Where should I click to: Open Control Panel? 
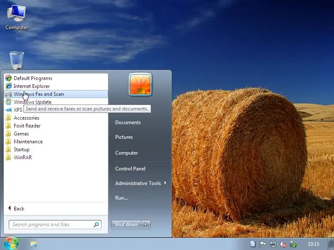point(130,169)
